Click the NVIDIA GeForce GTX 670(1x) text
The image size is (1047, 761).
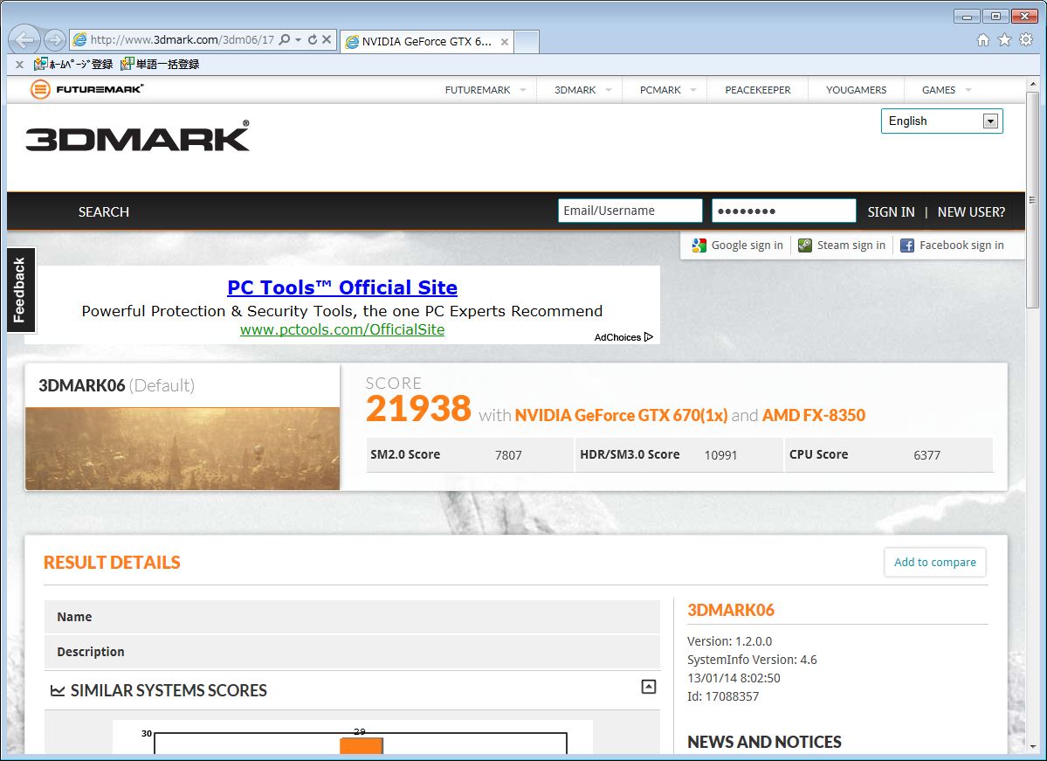pyautogui.click(x=621, y=416)
